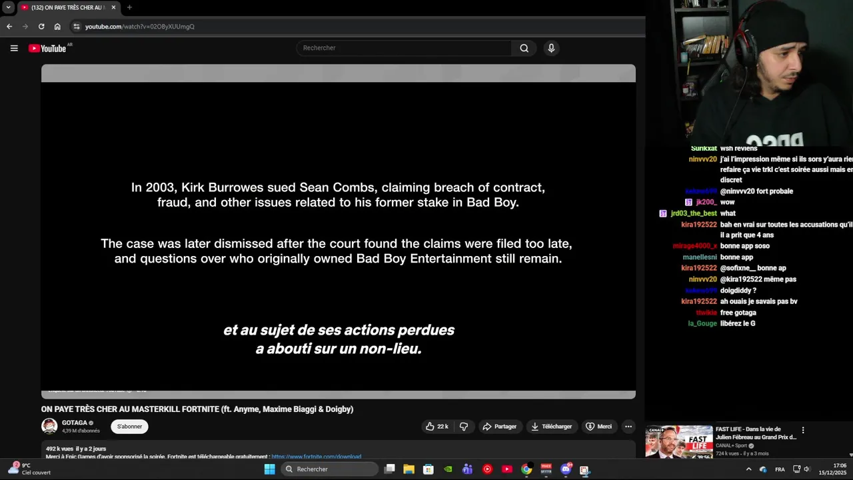
Task: Open the GOTAGA channel avatar
Action: click(x=49, y=426)
